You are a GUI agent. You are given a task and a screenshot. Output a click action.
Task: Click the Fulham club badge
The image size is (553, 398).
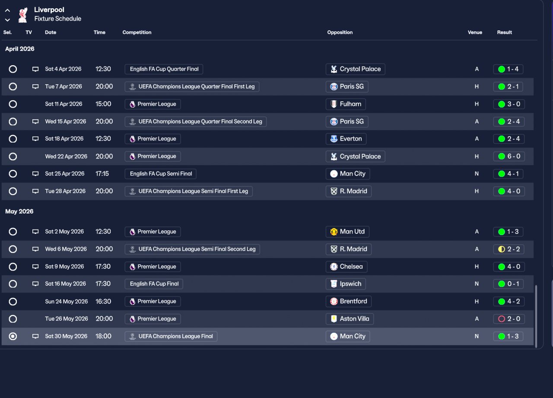334,104
